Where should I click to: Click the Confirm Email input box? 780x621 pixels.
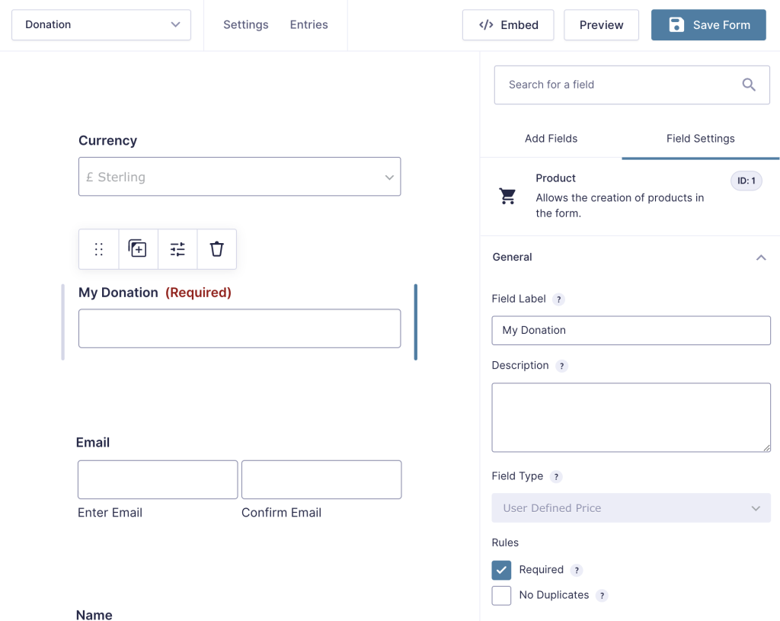pyautogui.click(x=321, y=480)
